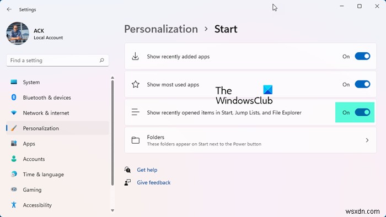Click the download icon for recently added apps
Image resolution: width=386 pixels, height=217 pixels.
[x=136, y=56]
